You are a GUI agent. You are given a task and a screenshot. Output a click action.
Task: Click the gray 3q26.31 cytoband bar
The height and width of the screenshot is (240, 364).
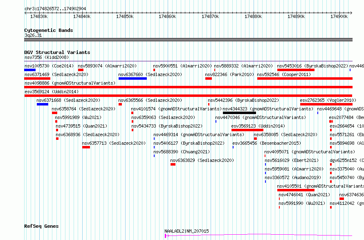point(188,40)
